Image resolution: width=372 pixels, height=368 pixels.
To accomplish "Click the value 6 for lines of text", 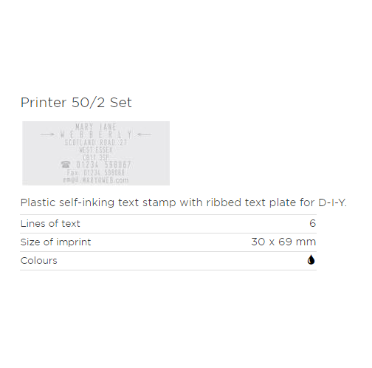I will click(x=312, y=223).
